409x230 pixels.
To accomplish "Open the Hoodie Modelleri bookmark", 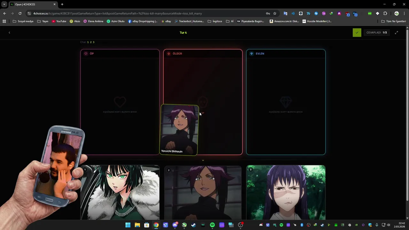I will (x=317, y=21).
